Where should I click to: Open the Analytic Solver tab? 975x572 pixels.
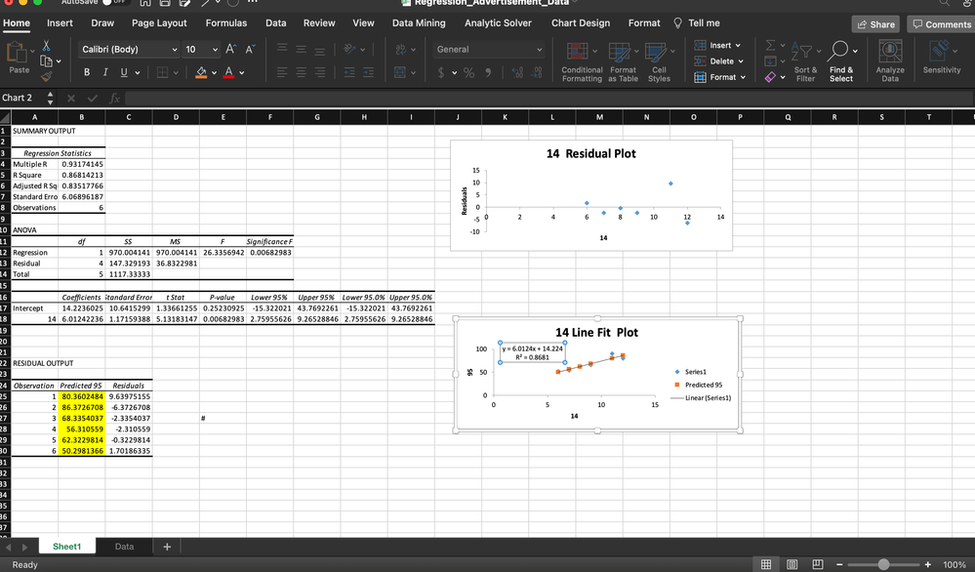498,23
